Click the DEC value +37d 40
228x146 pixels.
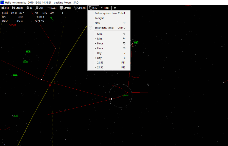[39, 21]
